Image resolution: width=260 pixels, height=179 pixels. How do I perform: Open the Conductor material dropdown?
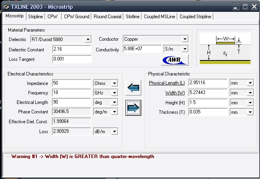184,39
